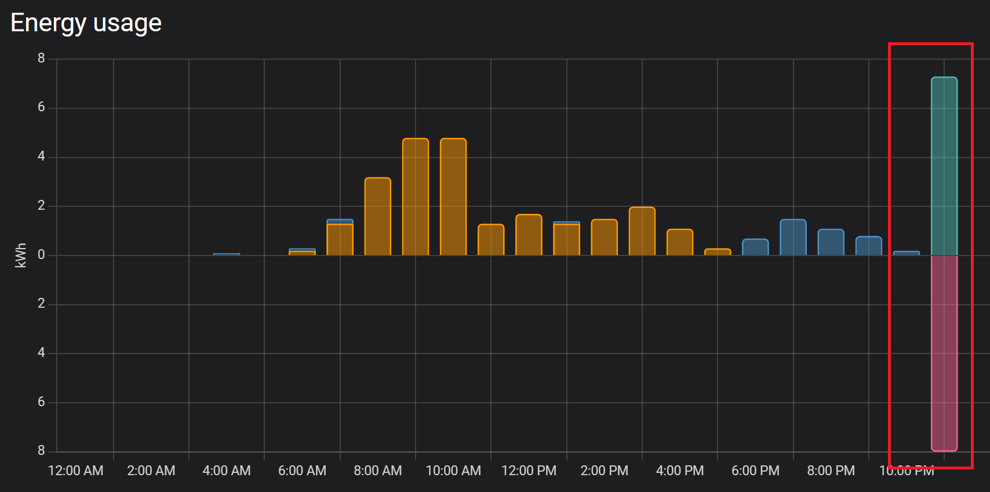Click the 12:00 AM axis label
The height and width of the screenshot is (492, 990).
click(x=76, y=471)
